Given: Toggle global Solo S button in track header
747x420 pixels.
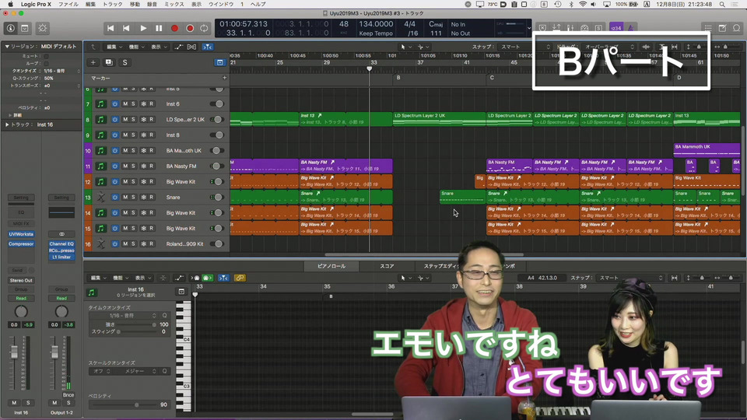Looking at the screenshot, I should pos(124,62).
